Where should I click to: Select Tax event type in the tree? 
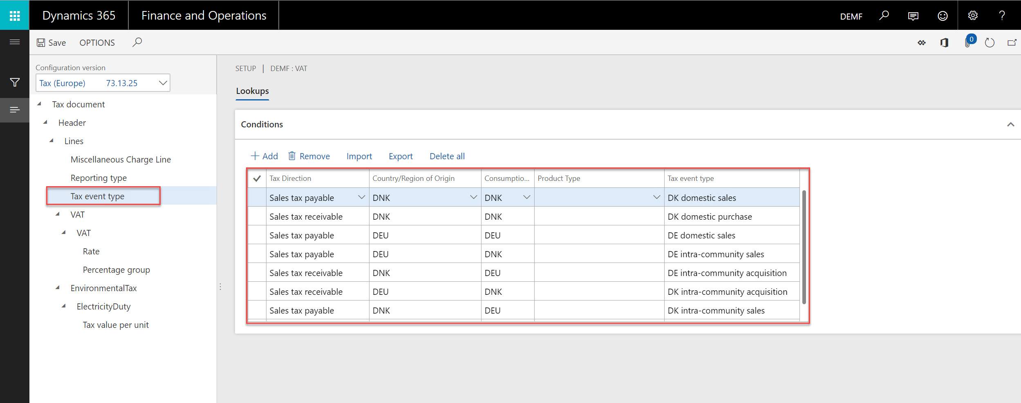pos(97,196)
